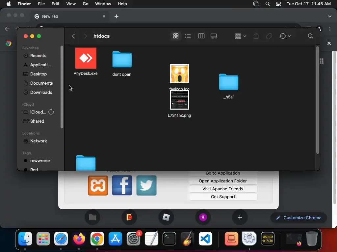Select the L7S11hx.png thumbnail
This screenshot has width=337, height=252.
click(x=179, y=100)
